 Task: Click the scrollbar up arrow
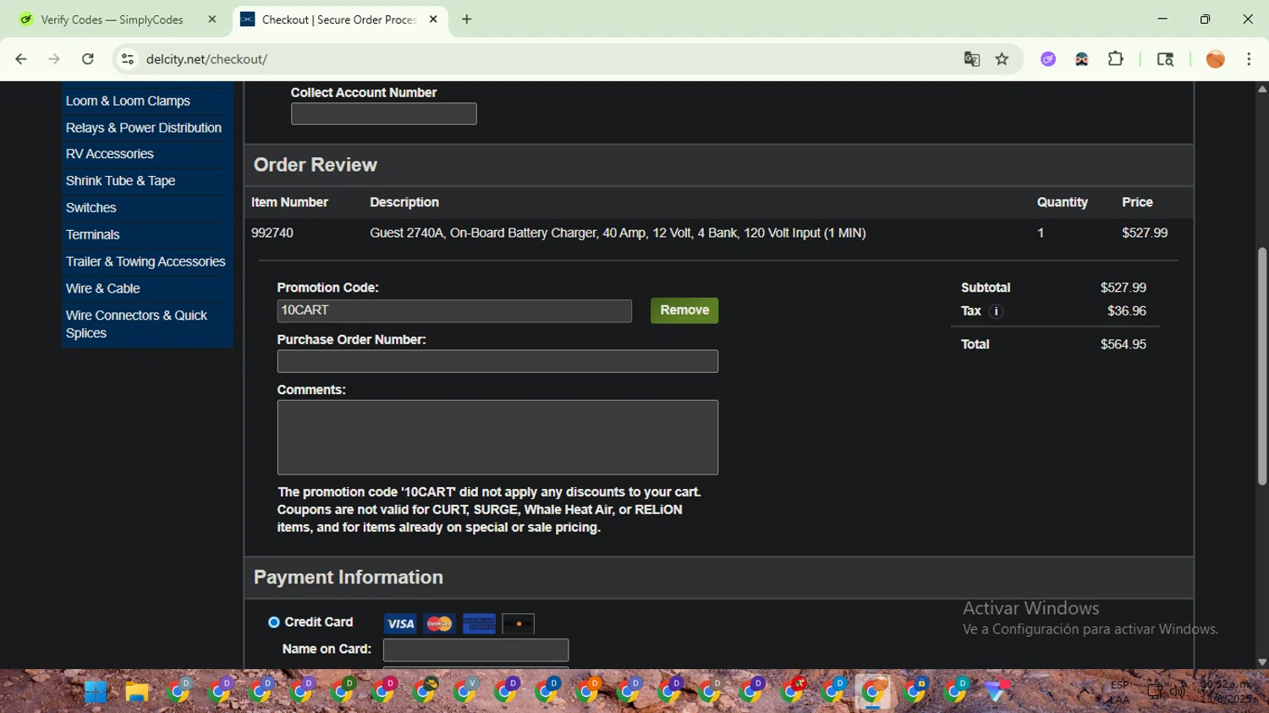(x=1262, y=89)
